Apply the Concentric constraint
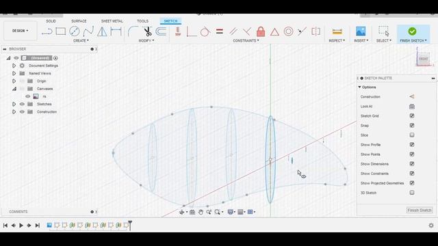 click(x=288, y=31)
